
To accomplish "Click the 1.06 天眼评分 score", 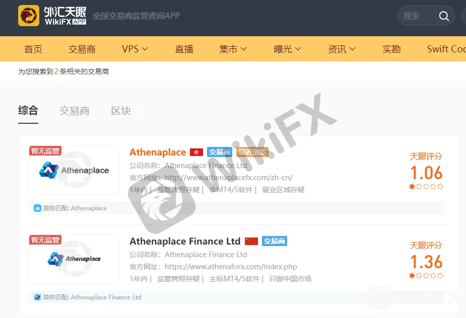I will tap(426, 173).
